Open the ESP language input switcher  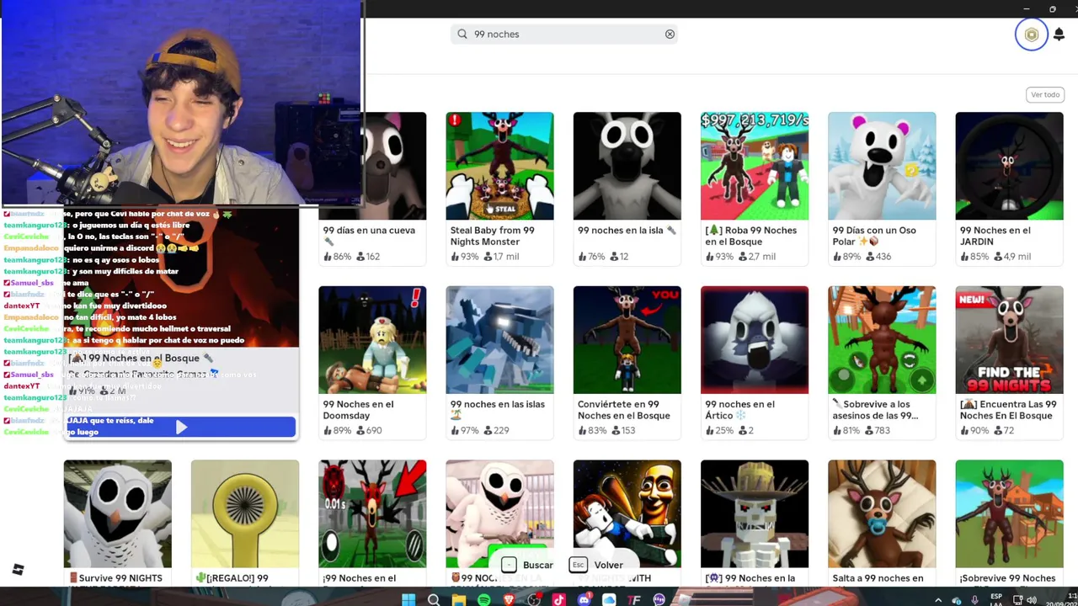(x=996, y=599)
